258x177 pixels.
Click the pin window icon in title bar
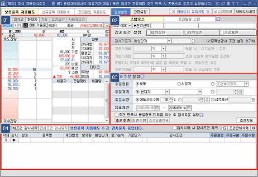tap(229, 4)
